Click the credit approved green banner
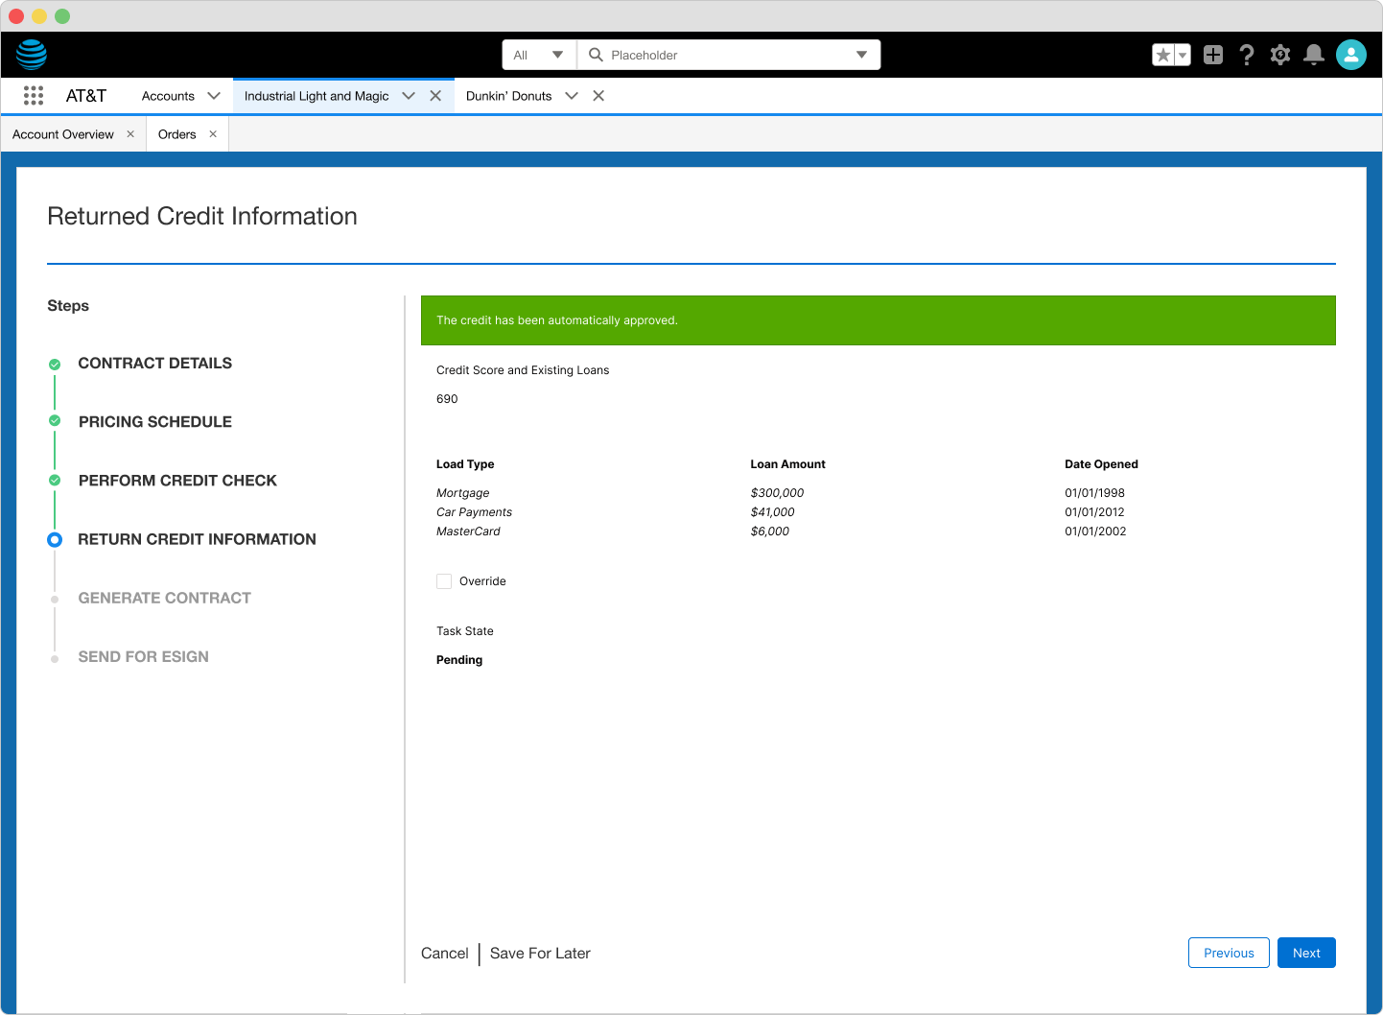This screenshot has height=1015, width=1383. [879, 320]
